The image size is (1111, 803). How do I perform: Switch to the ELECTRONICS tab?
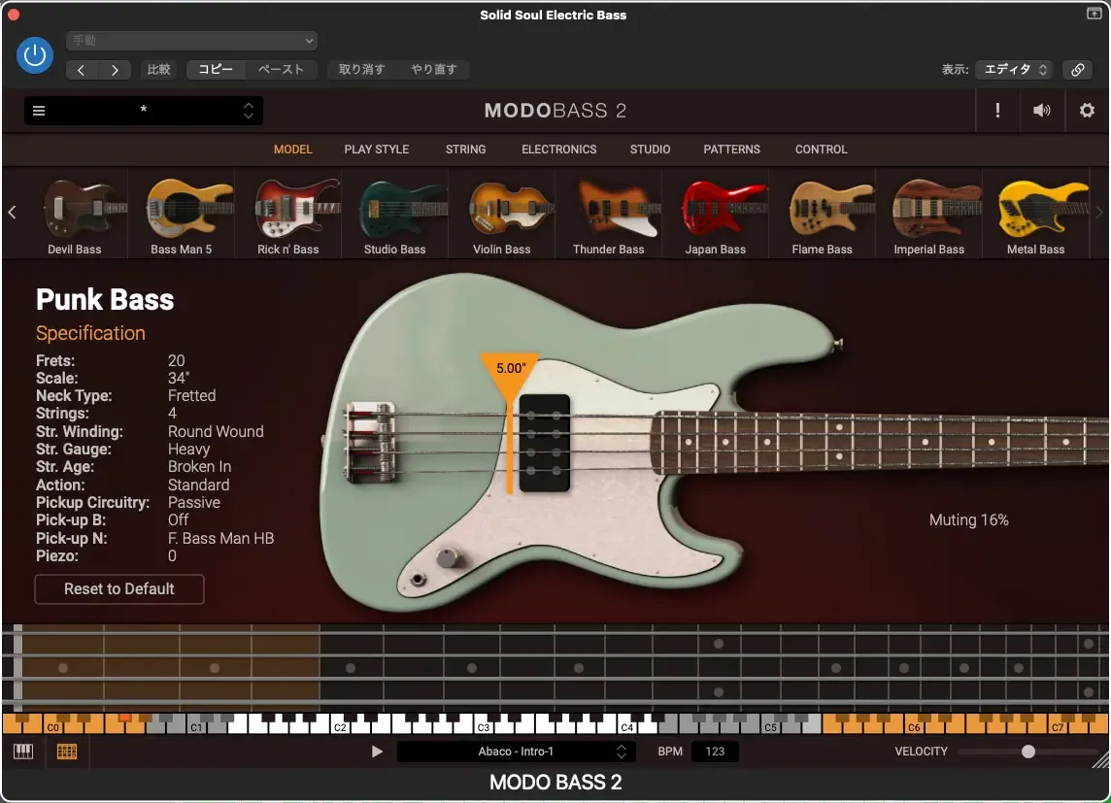(558, 149)
